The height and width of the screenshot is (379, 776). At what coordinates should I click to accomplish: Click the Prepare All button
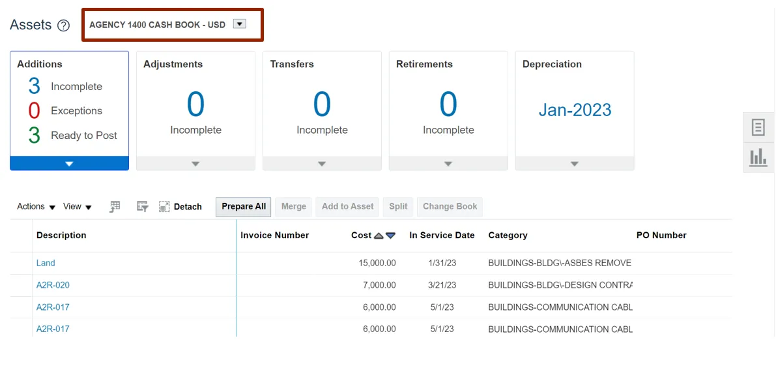[244, 207]
